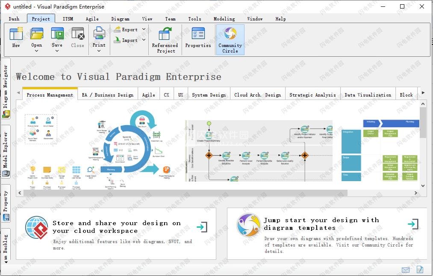Click gallery scroll right arrow
The image size is (433, 276).
point(416,193)
